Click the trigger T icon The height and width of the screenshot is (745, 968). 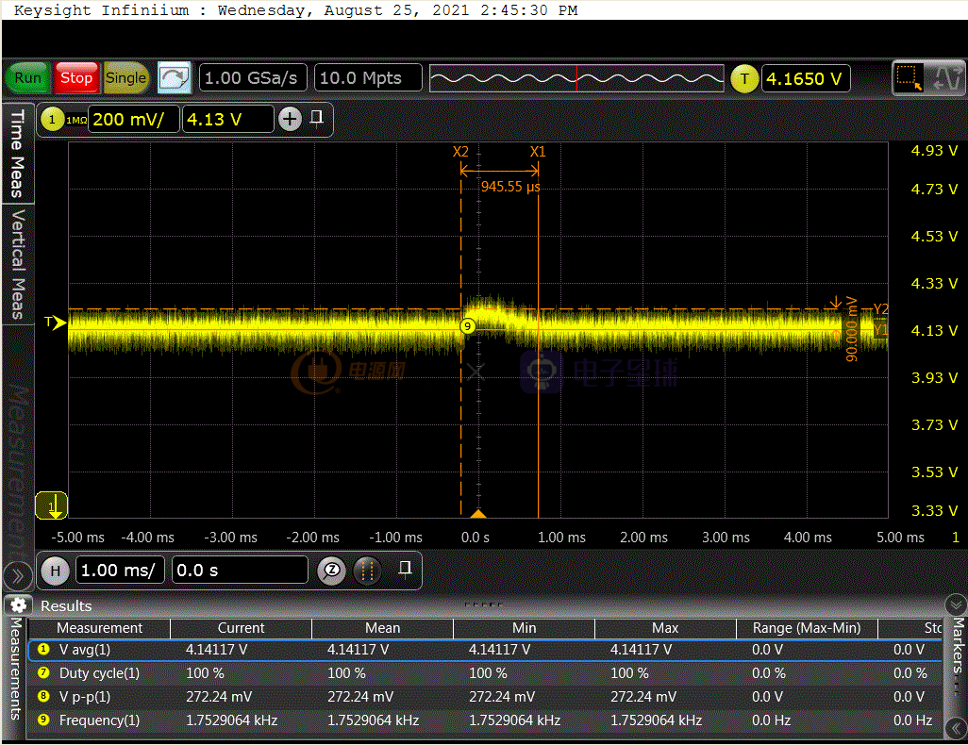point(744,79)
